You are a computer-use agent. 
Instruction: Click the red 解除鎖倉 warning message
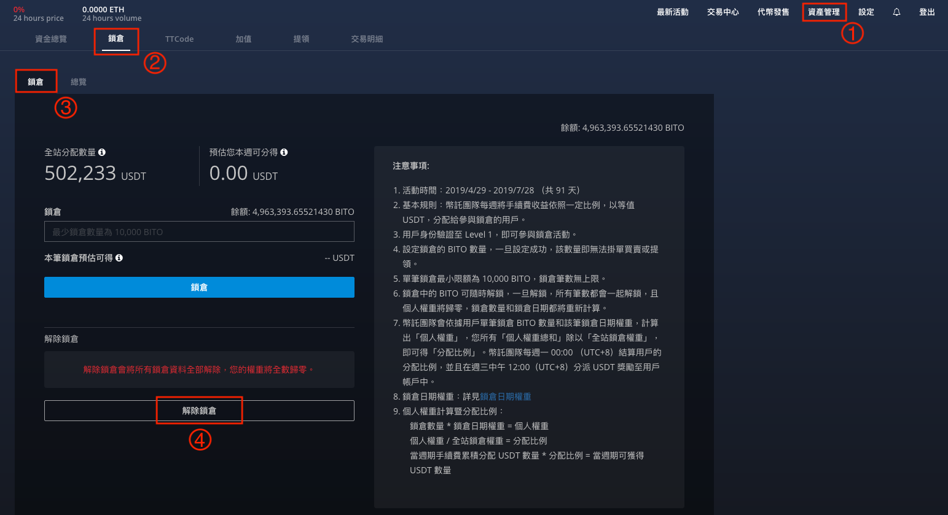(x=199, y=370)
